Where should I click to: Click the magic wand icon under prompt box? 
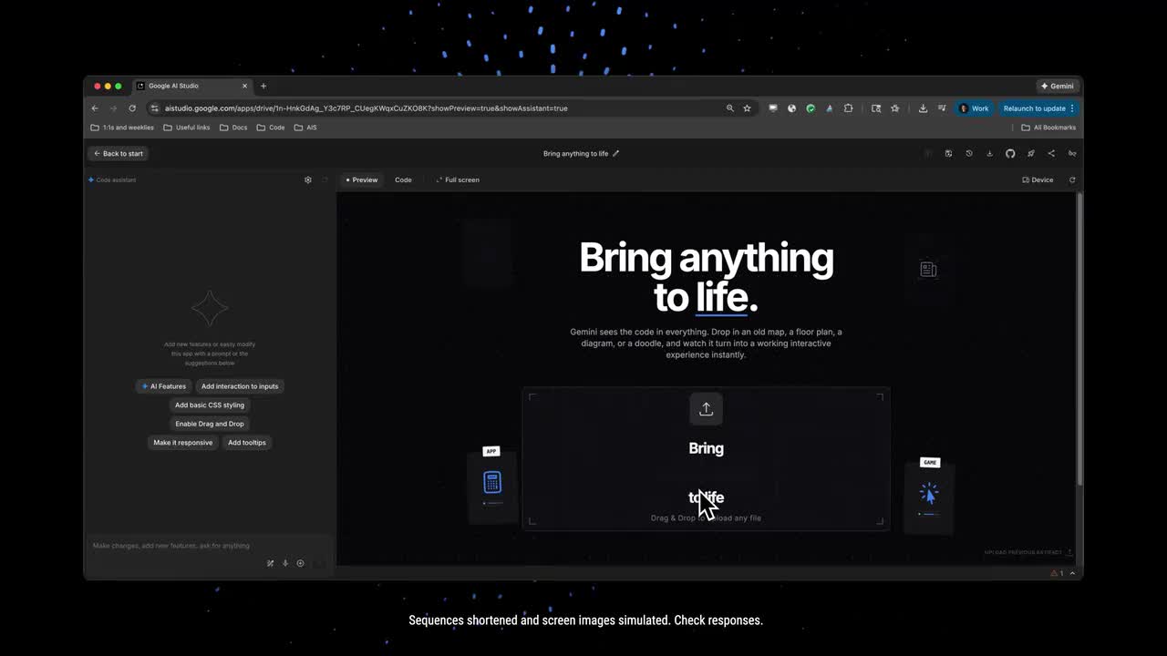point(270,563)
